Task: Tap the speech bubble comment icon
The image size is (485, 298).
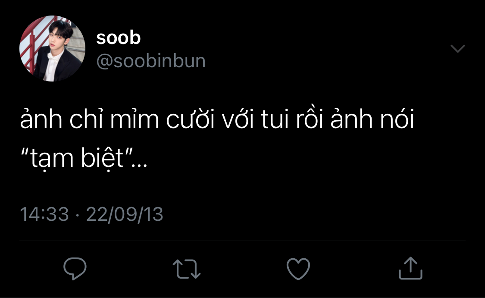Action: [x=75, y=268]
